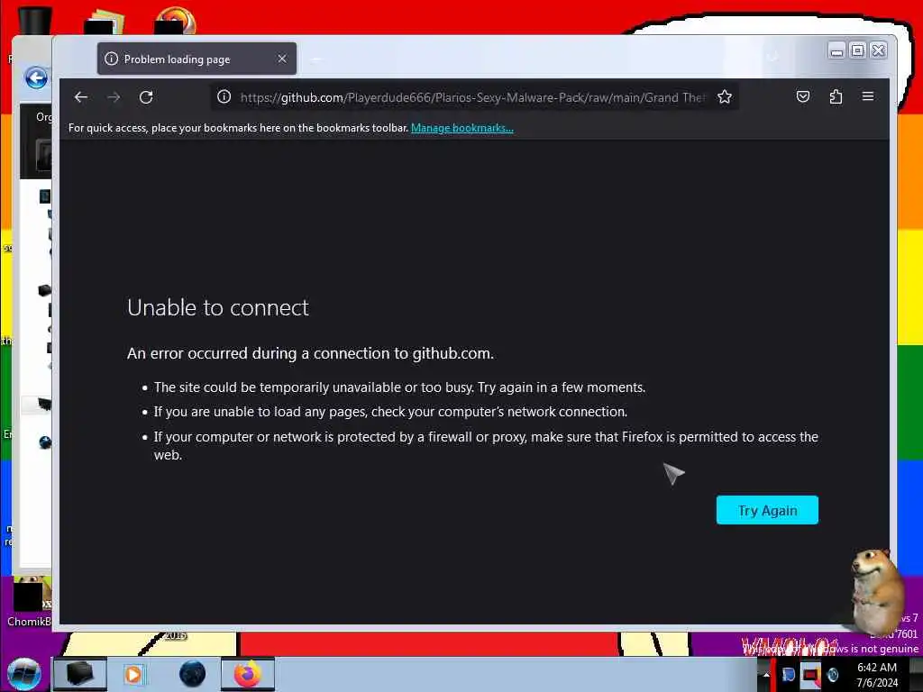Bookmark this page with the star
The width and height of the screenshot is (923, 692).
(725, 97)
